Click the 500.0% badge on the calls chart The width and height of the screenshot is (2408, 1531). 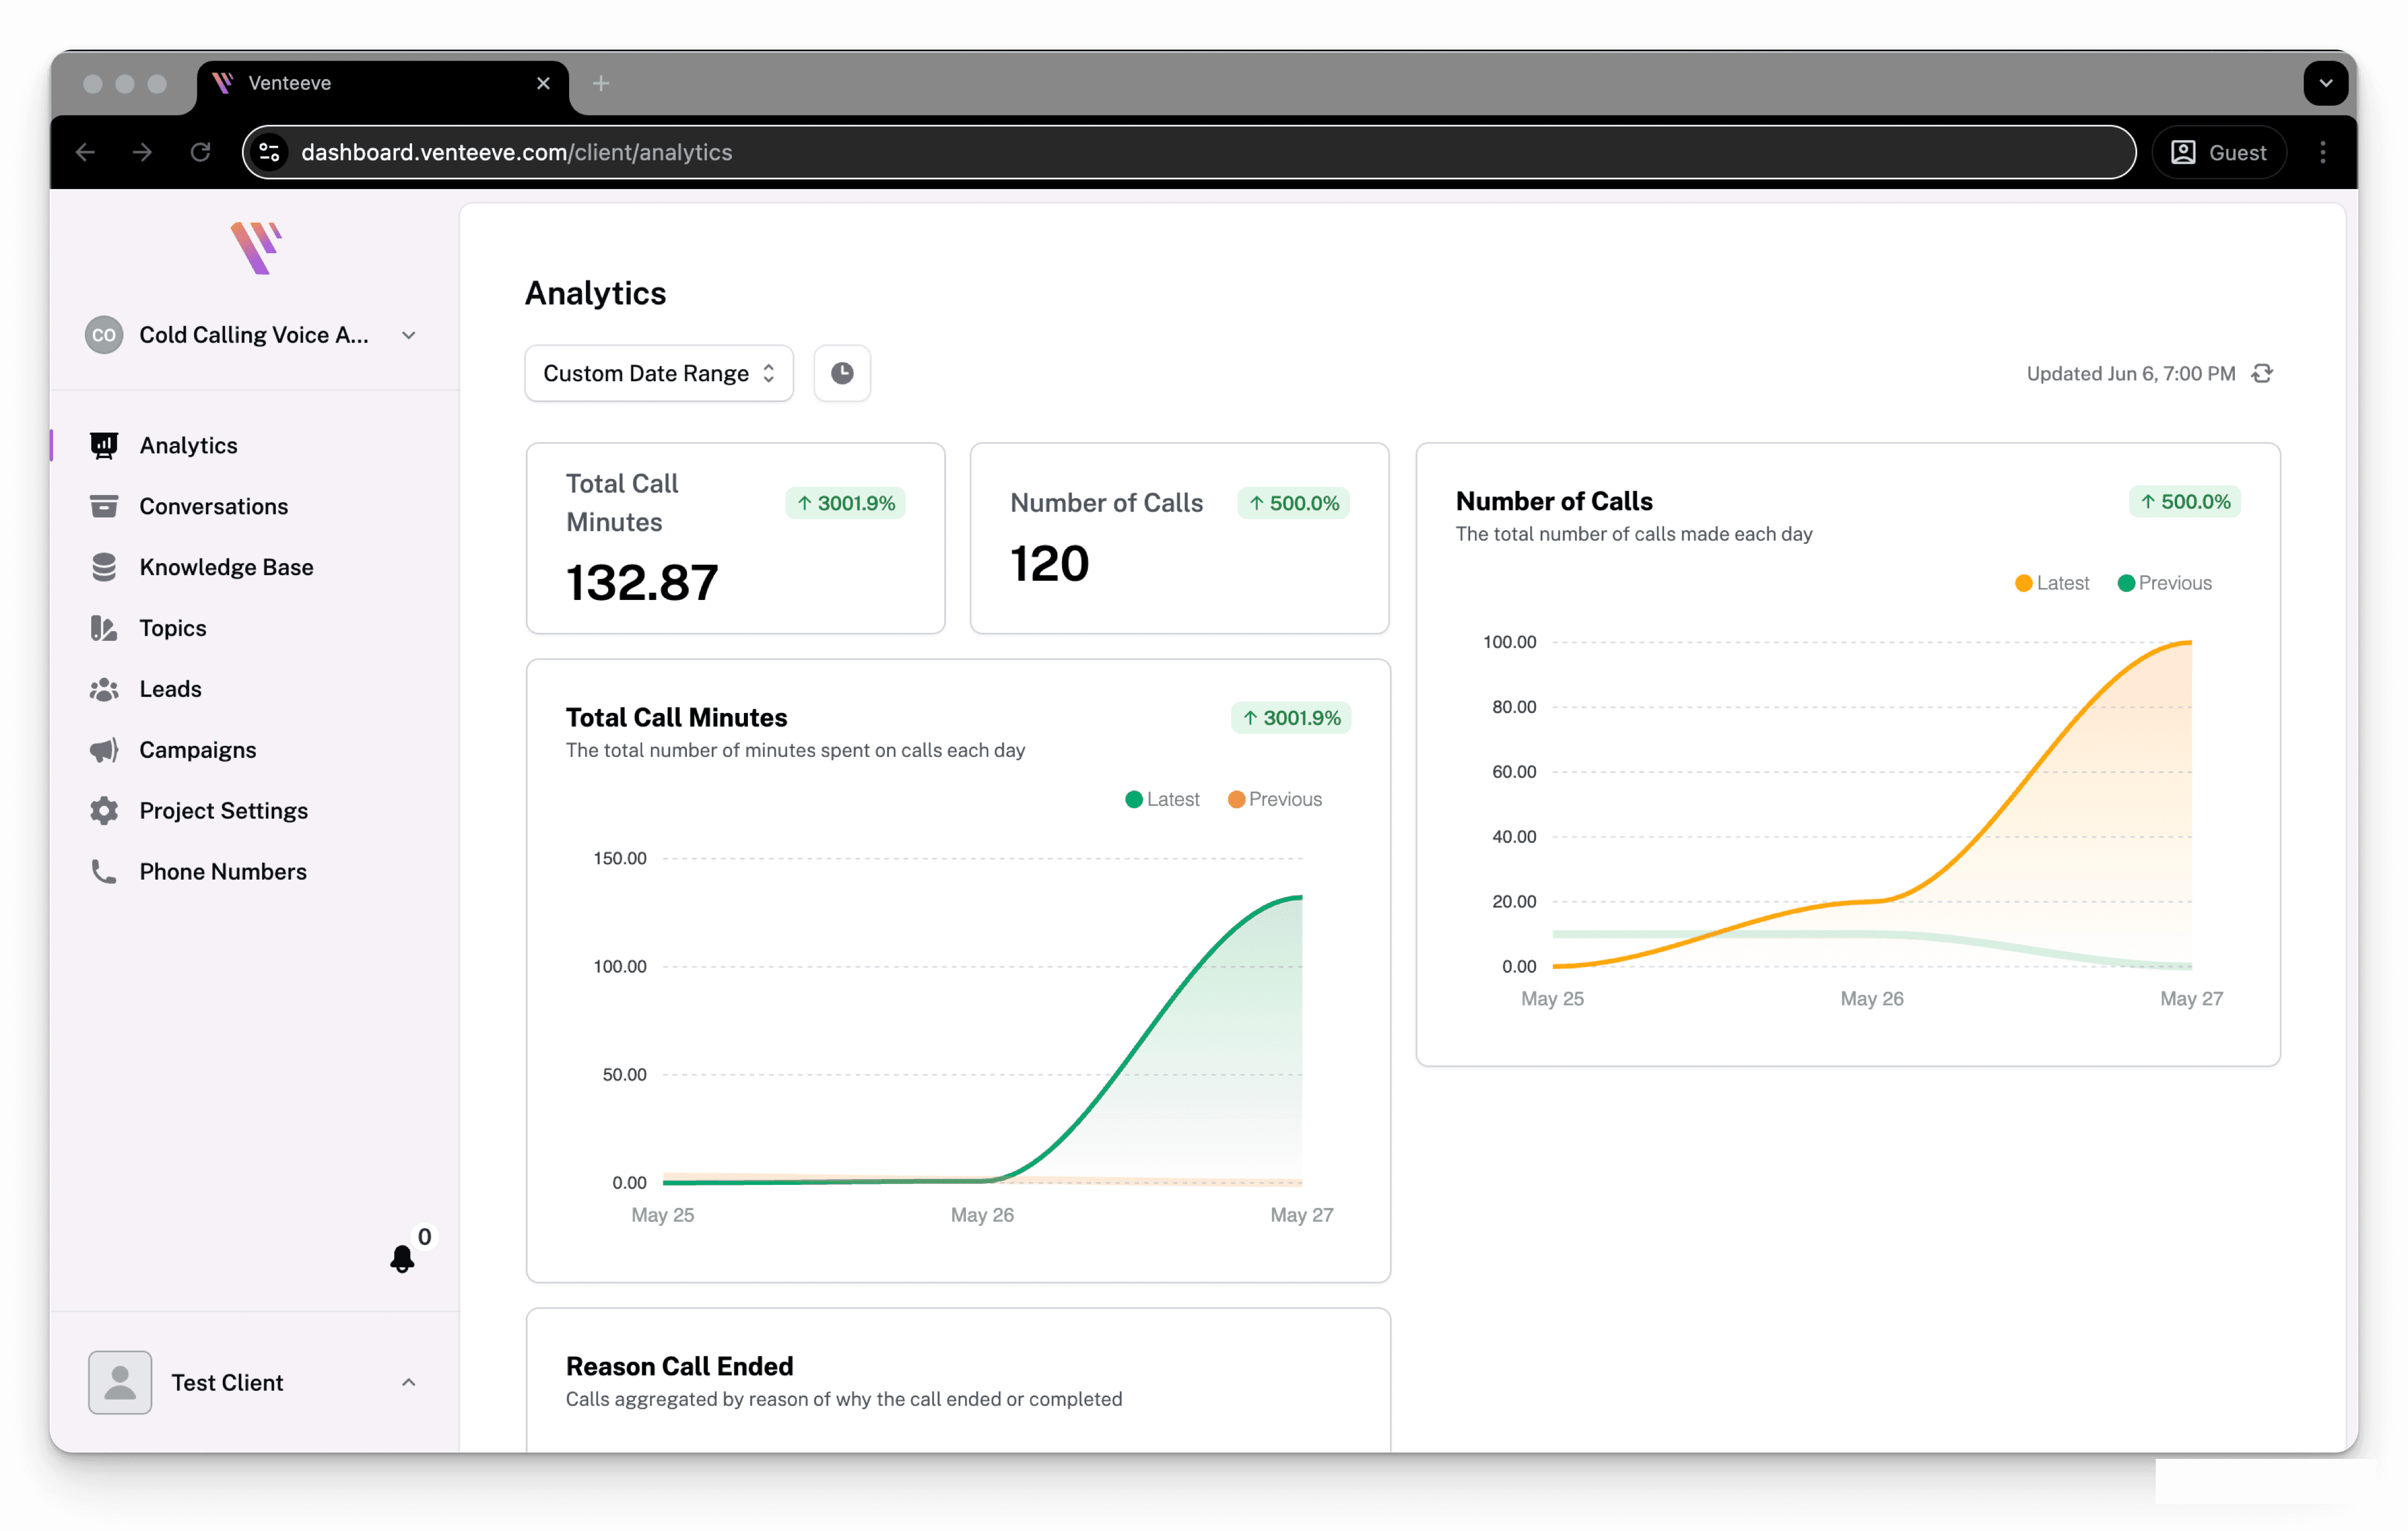2185,502
